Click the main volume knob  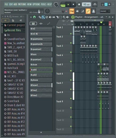pyautogui.click(x=56, y=4)
